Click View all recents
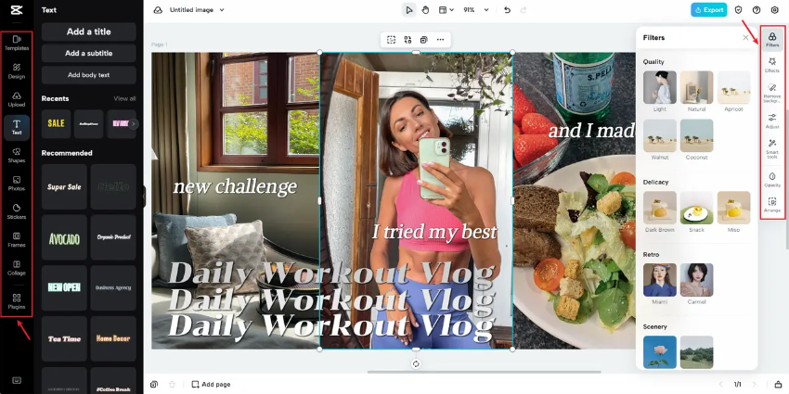This screenshot has width=789, height=394. [124, 98]
